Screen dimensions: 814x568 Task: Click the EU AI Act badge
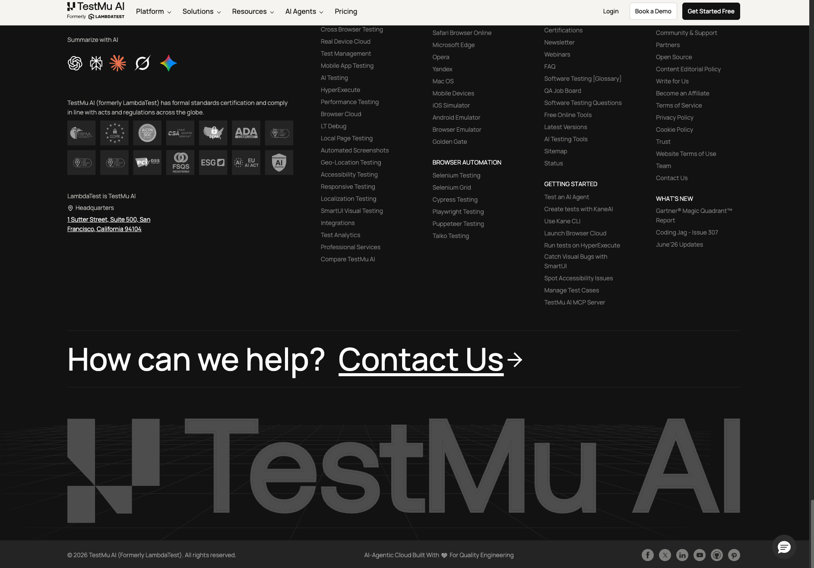click(246, 162)
